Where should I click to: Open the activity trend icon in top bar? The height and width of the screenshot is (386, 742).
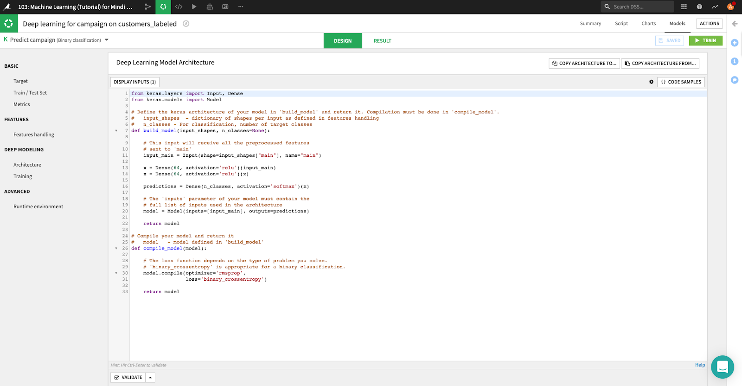click(715, 7)
